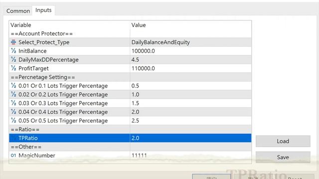Edit the DailyMaxDDPercentage value 4.5

click(190, 60)
